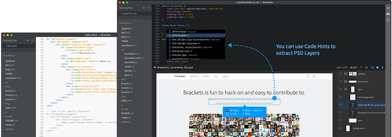Choose highlighted 'All Font Styles' code hint
This screenshot has width=392, height=137.
196,36
